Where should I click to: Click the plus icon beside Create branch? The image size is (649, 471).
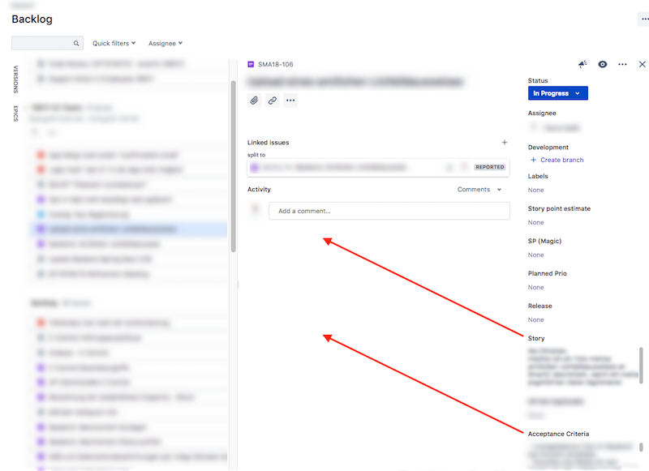tap(533, 160)
